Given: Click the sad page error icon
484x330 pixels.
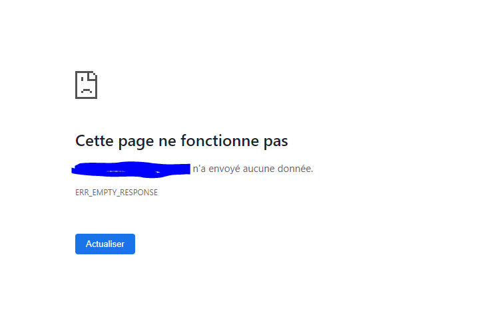Looking at the screenshot, I should [x=86, y=85].
